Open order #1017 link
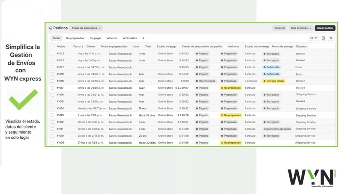The width and height of the screenshot is (346, 194). point(60,88)
